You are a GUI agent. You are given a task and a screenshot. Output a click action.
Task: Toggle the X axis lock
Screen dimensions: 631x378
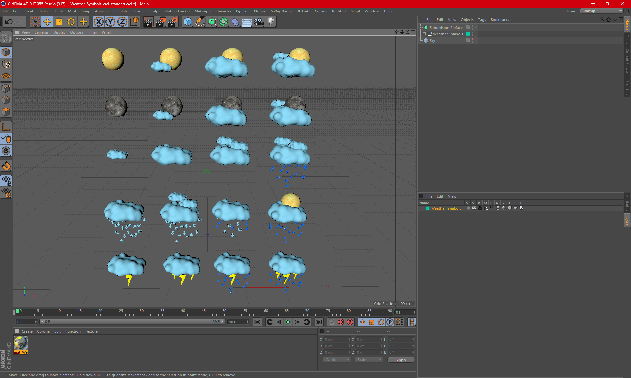click(98, 22)
